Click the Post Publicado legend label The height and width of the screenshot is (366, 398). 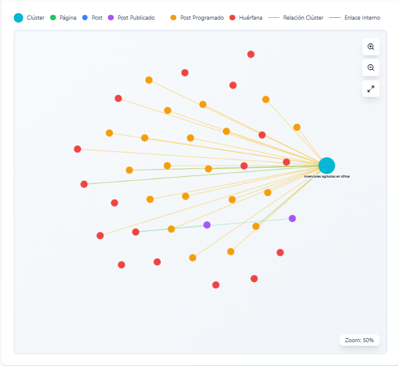point(136,18)
